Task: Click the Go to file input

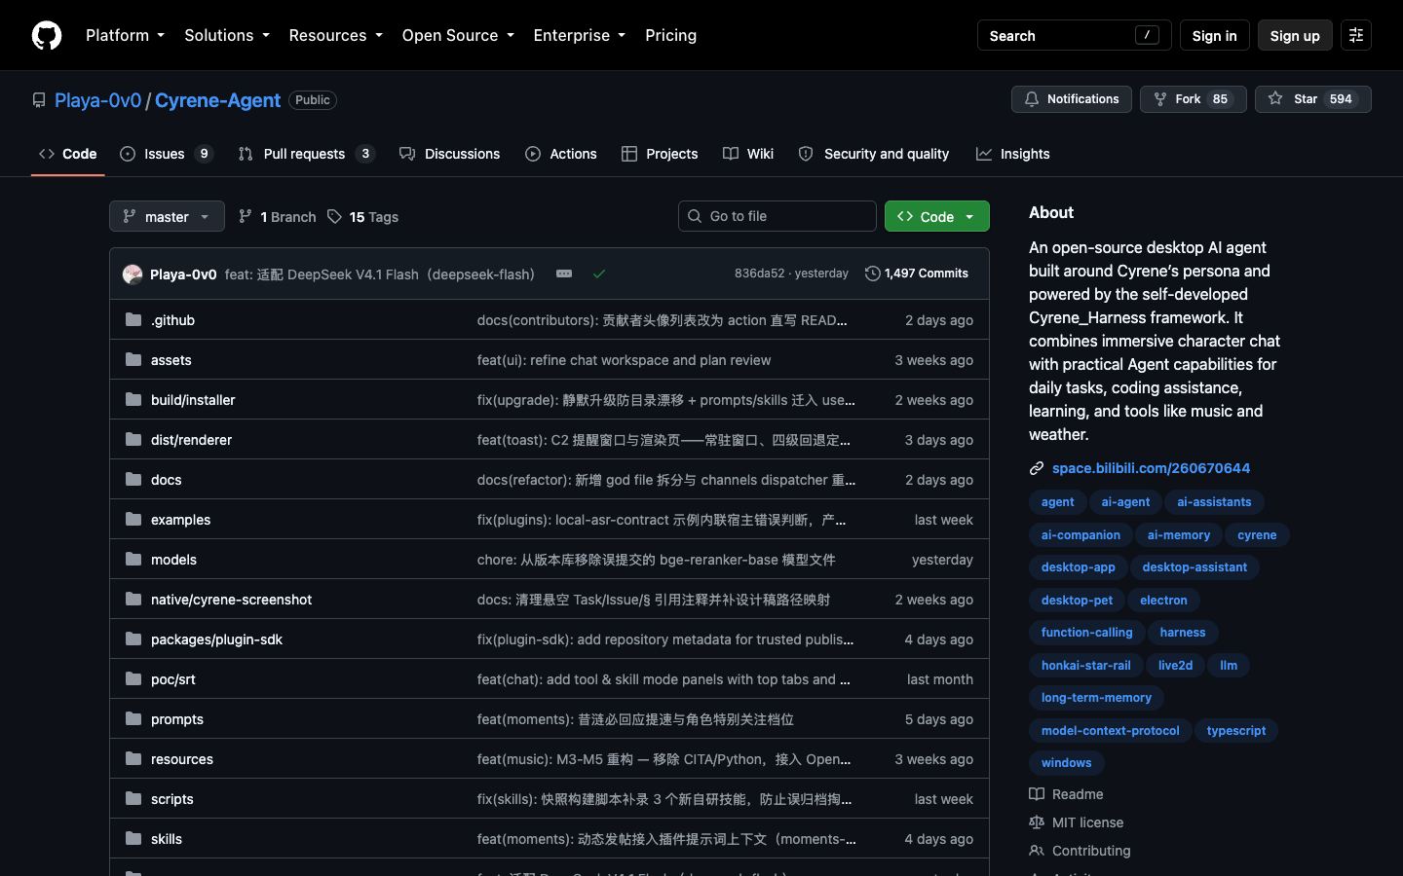Action: coord(777,216)
